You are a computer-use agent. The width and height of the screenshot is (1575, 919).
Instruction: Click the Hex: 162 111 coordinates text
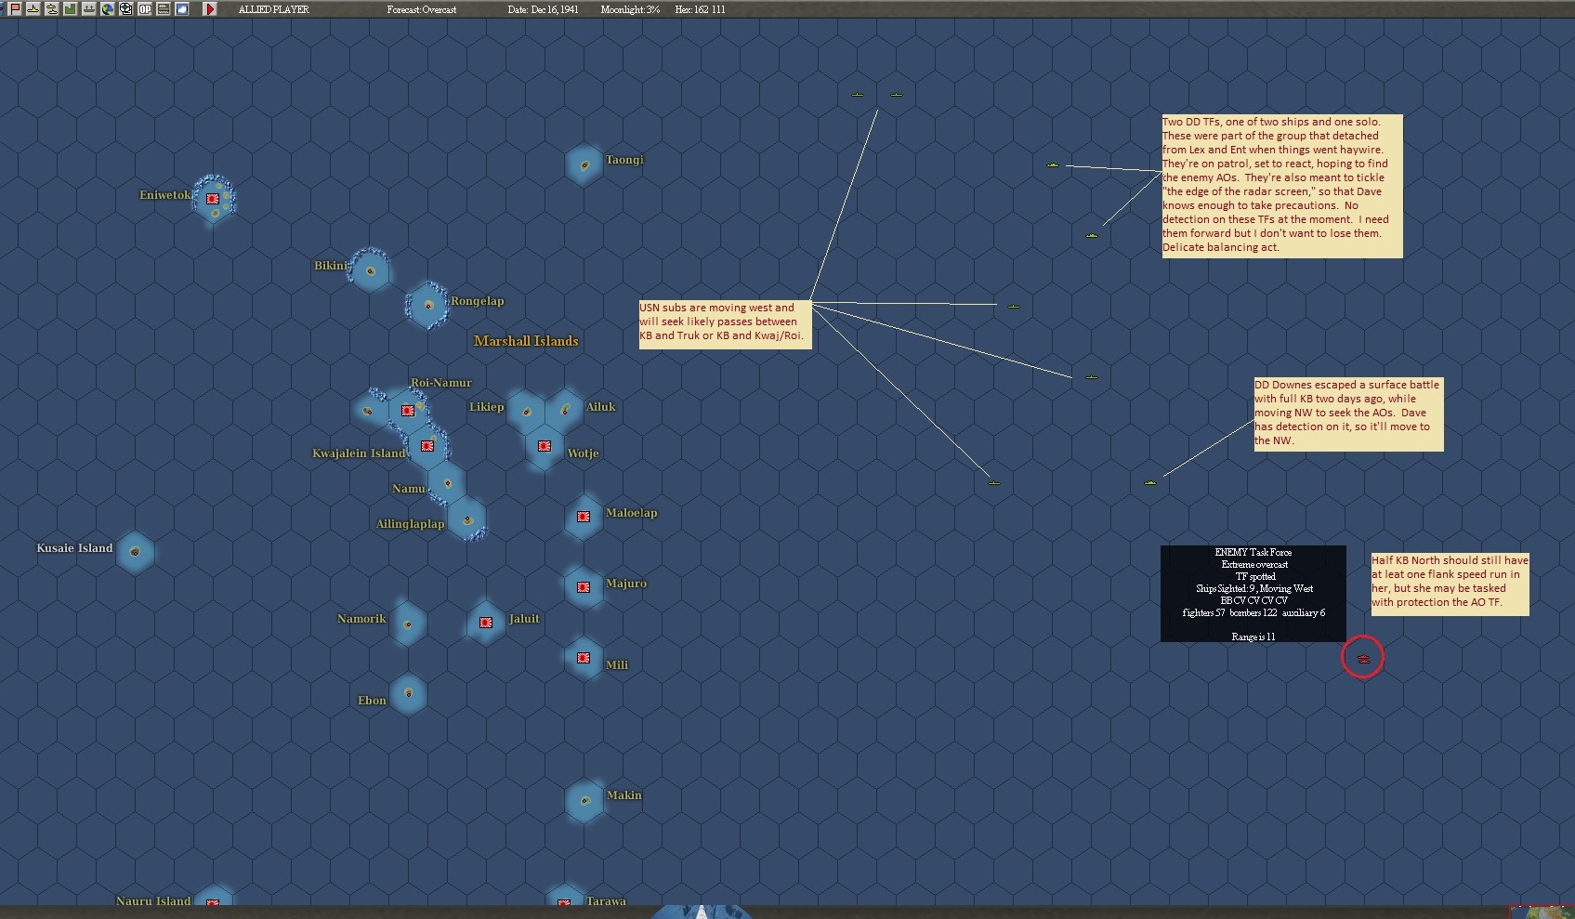click(700, 9)
